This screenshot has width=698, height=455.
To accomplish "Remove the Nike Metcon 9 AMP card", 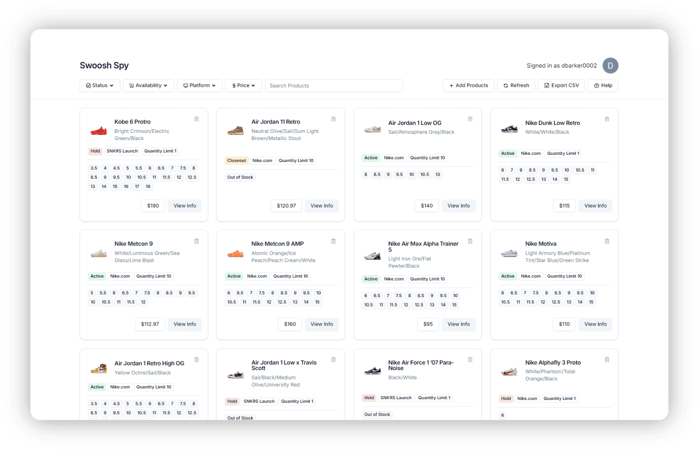I will [x=334, y=241].
